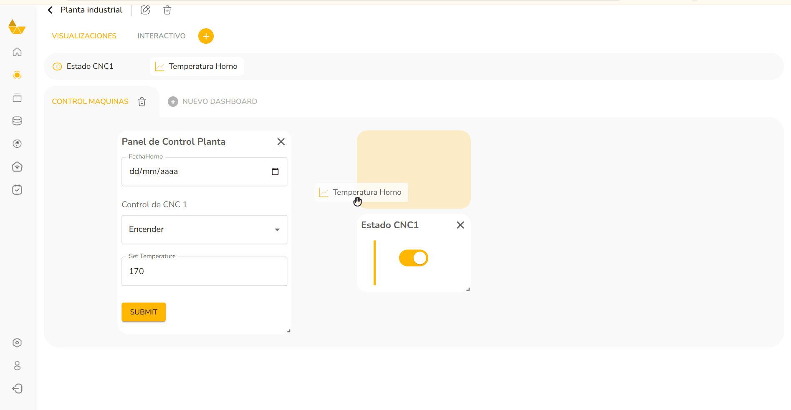The width and height of the screenshot is (791, 410).
Task: Open the scheduled tasks calendar icon
Action: point(17,189)
